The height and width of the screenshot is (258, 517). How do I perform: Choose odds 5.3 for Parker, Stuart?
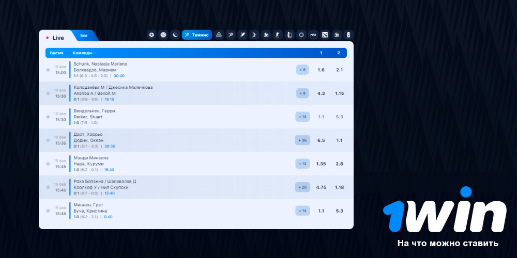point(340,117)
